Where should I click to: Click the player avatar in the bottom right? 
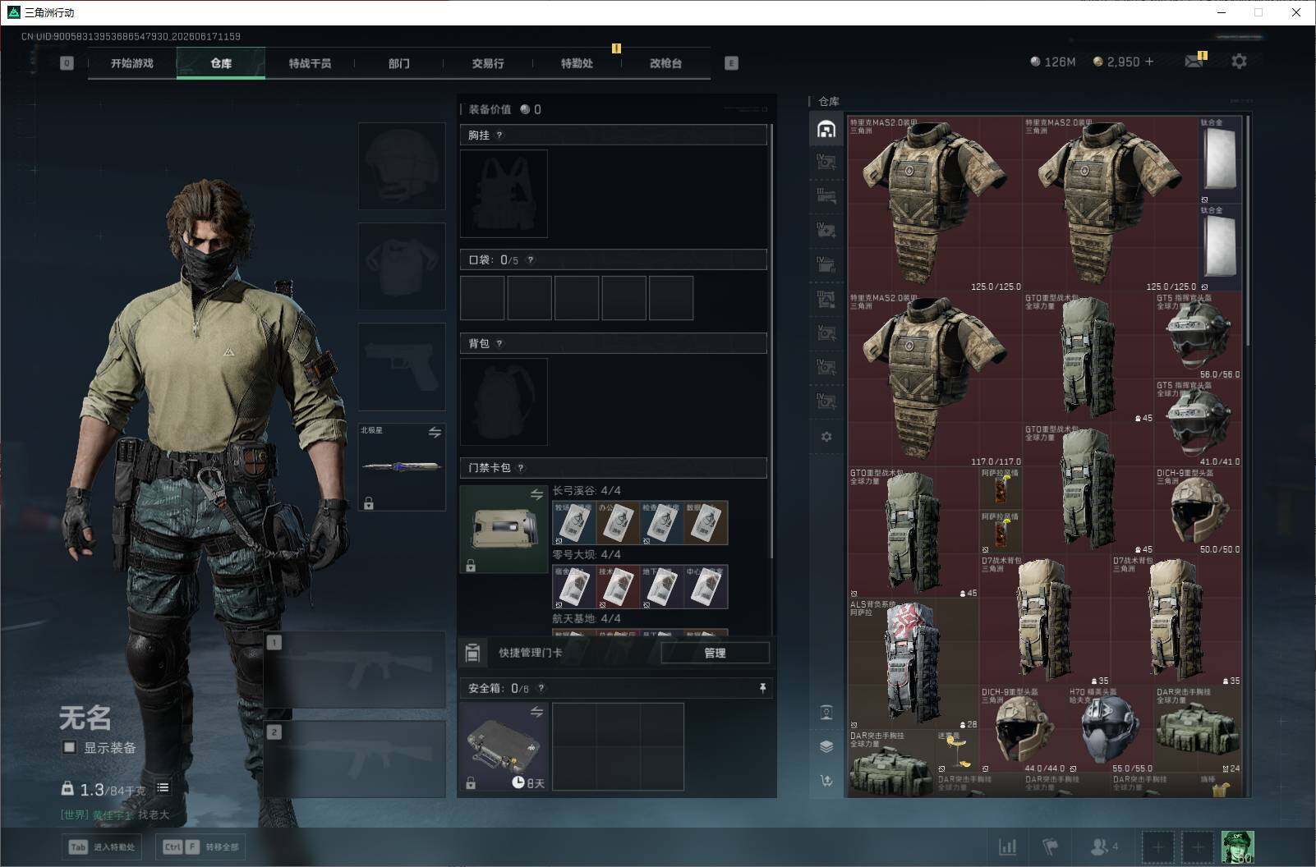[1238, 846]
